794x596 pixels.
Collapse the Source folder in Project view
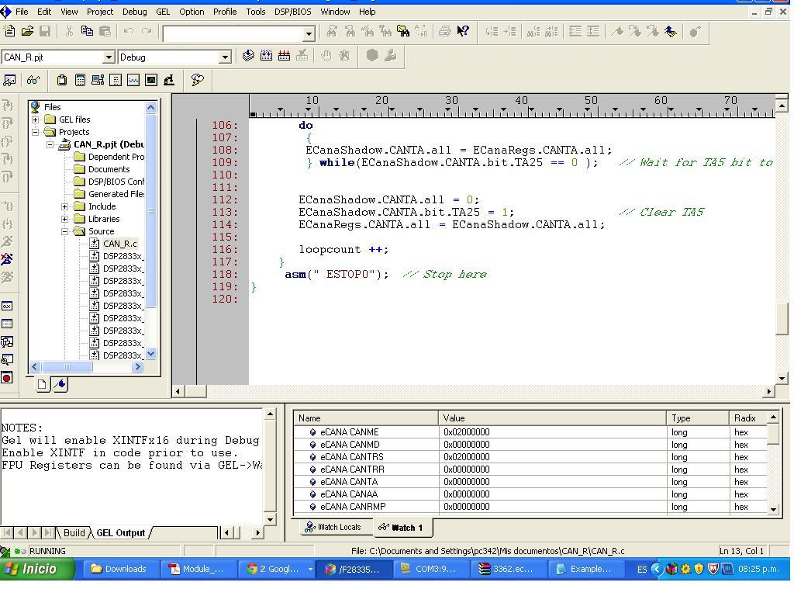click(x=65, y=231)
